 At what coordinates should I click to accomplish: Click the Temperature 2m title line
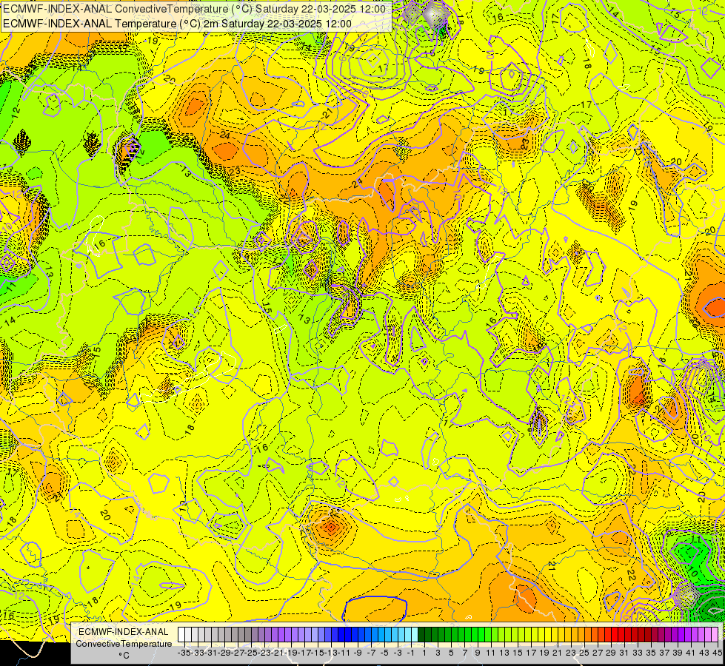(x=177, y=24)
